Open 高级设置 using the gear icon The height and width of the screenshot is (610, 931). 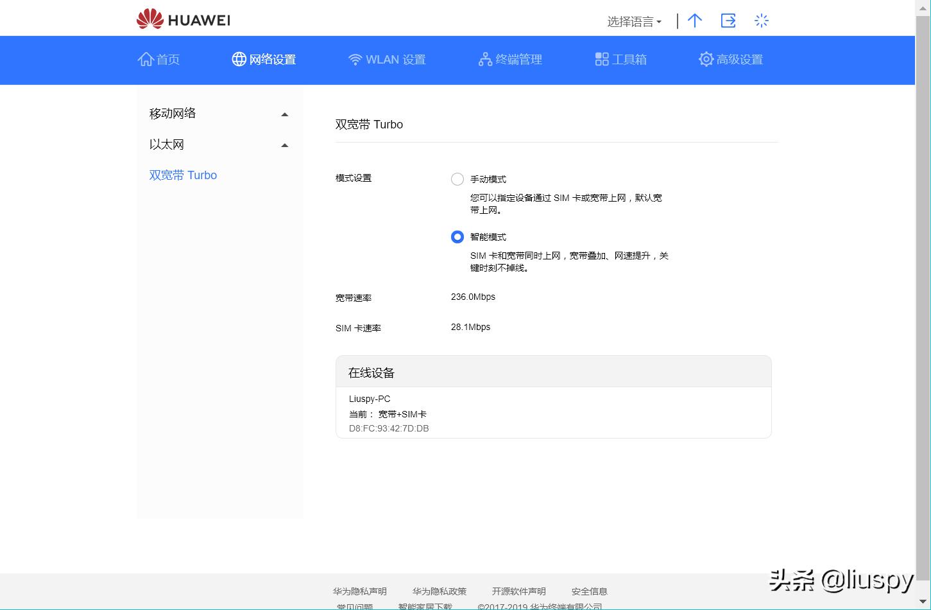point(706,59)
